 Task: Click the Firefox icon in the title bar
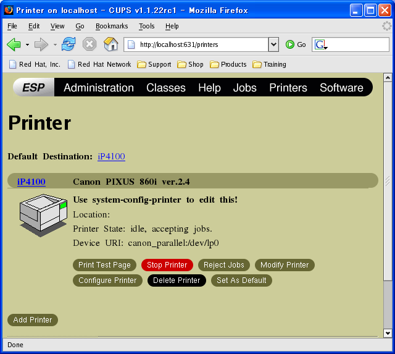click(8, 10)
